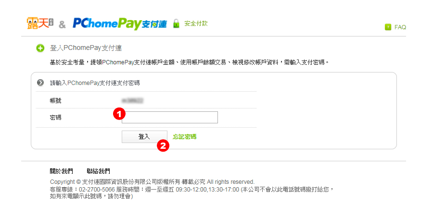Click the red number 2 marker

coord(163,146)
